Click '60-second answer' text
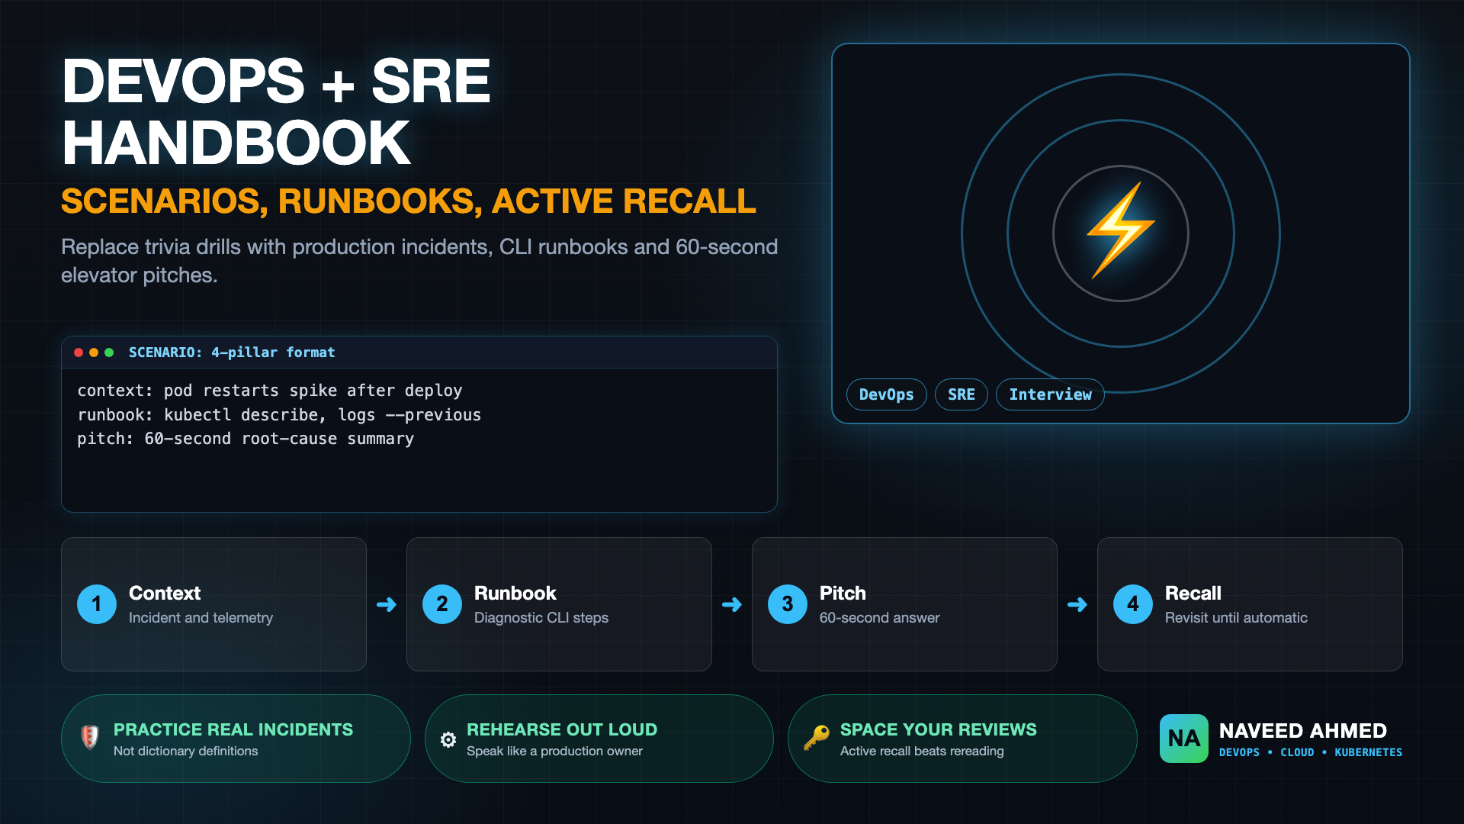The image size is (1464, 824). click(x=880, y=618)
